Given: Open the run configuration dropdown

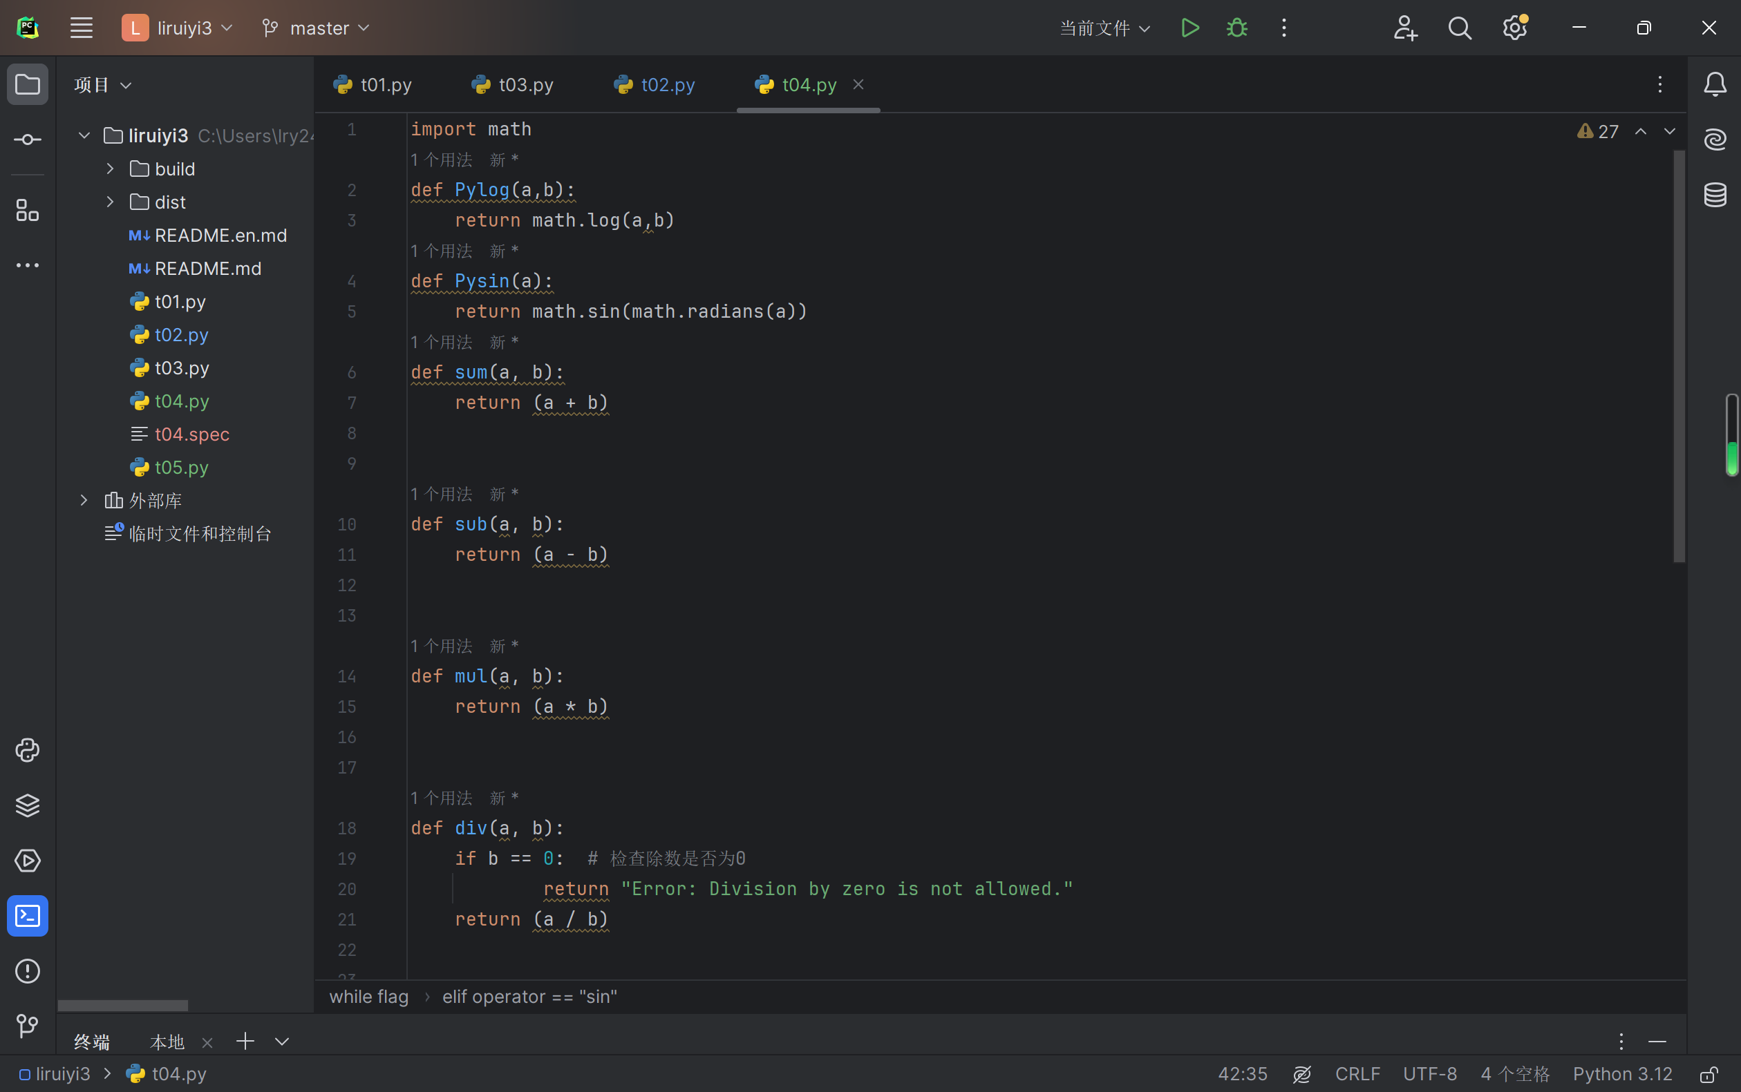Looking at the screenshot, I should coord(1104,28).
